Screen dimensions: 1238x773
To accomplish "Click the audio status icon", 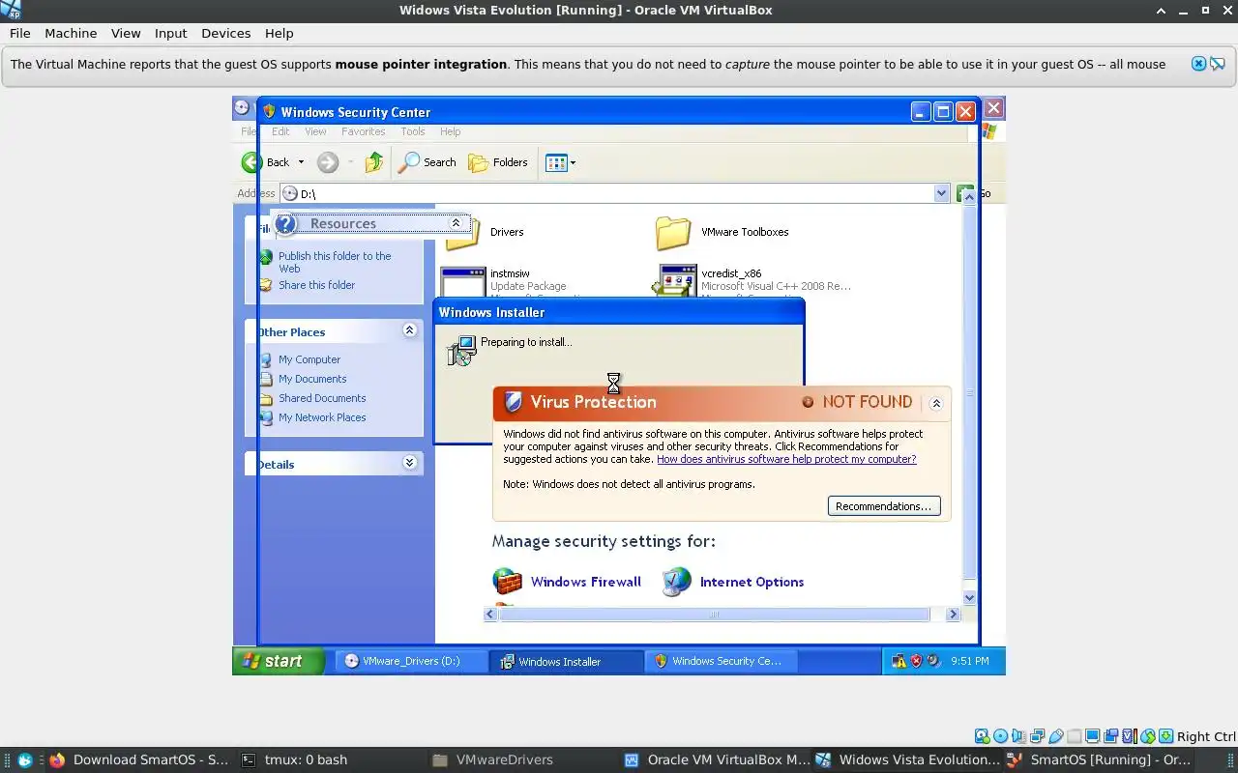I will pos(1018,736).
